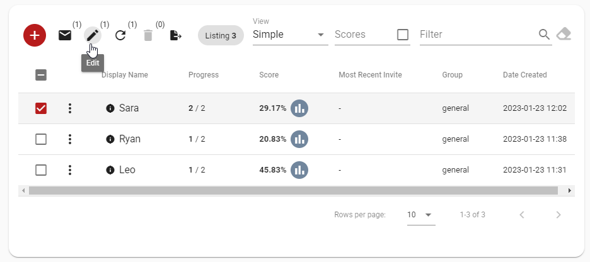This screenshot has height=262, width=590.
Task: Open Sara's score chart icon
Action: point(299,108)
